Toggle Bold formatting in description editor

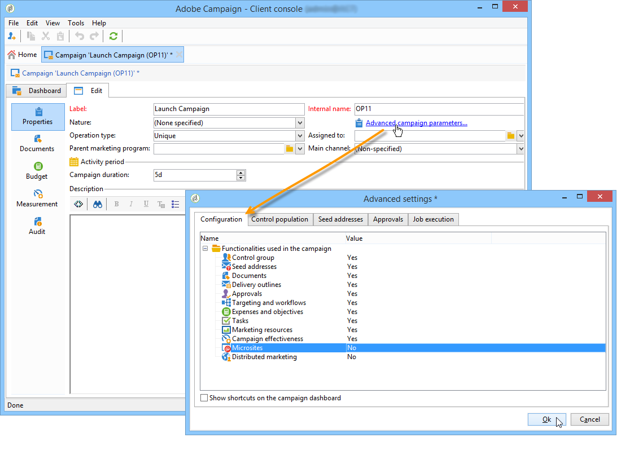[x=116, y=204]
